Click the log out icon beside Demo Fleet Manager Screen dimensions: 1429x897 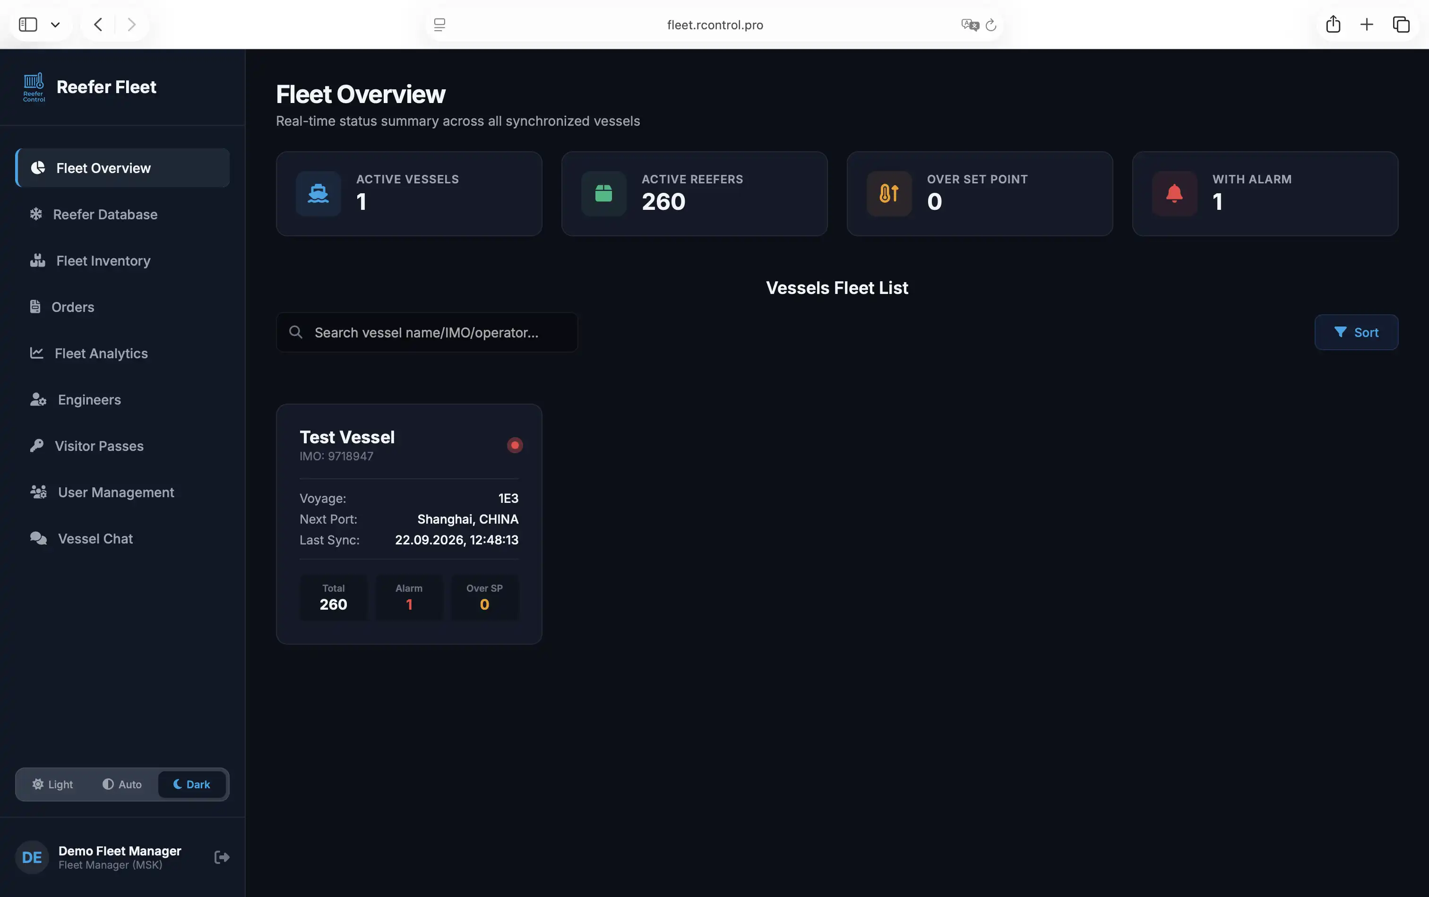(x=222, y=857)
